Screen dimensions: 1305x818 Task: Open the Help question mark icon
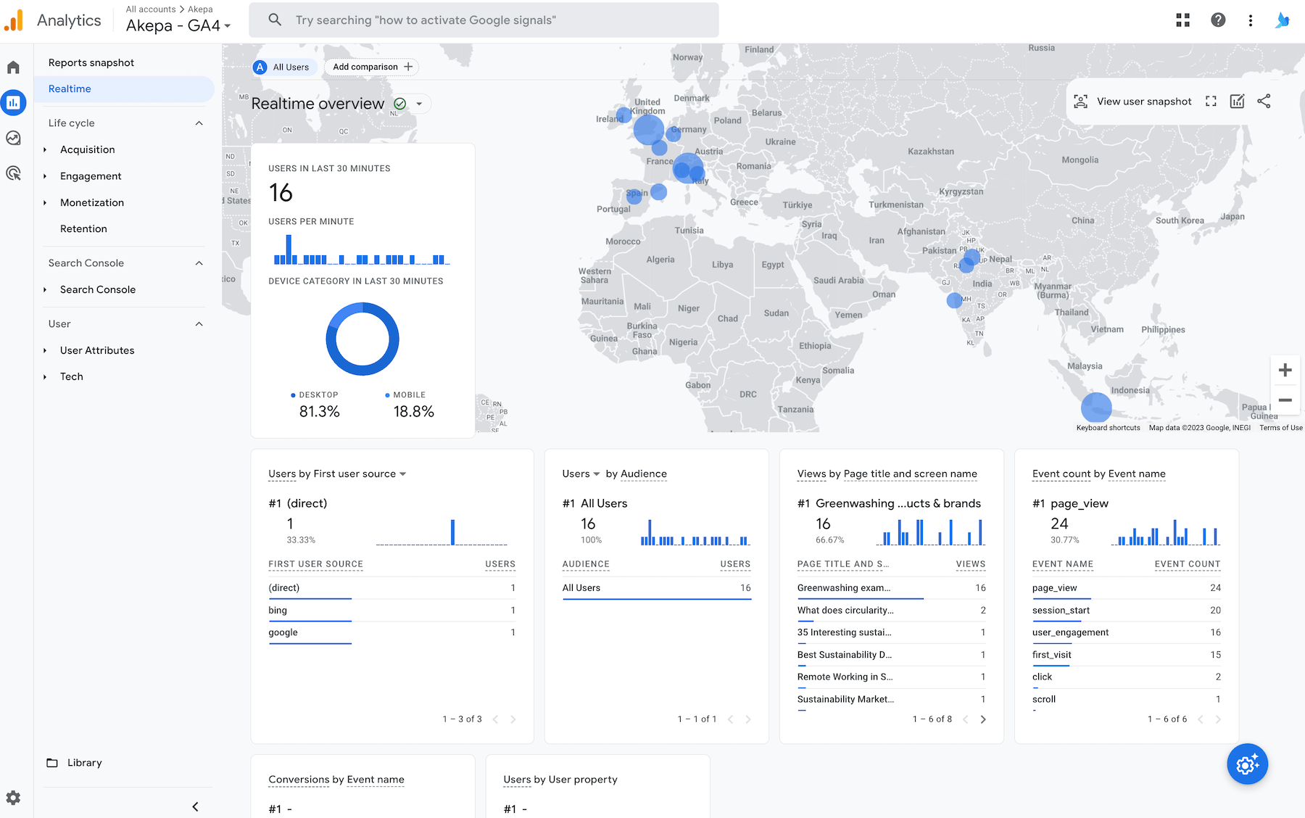point(1218,20)
